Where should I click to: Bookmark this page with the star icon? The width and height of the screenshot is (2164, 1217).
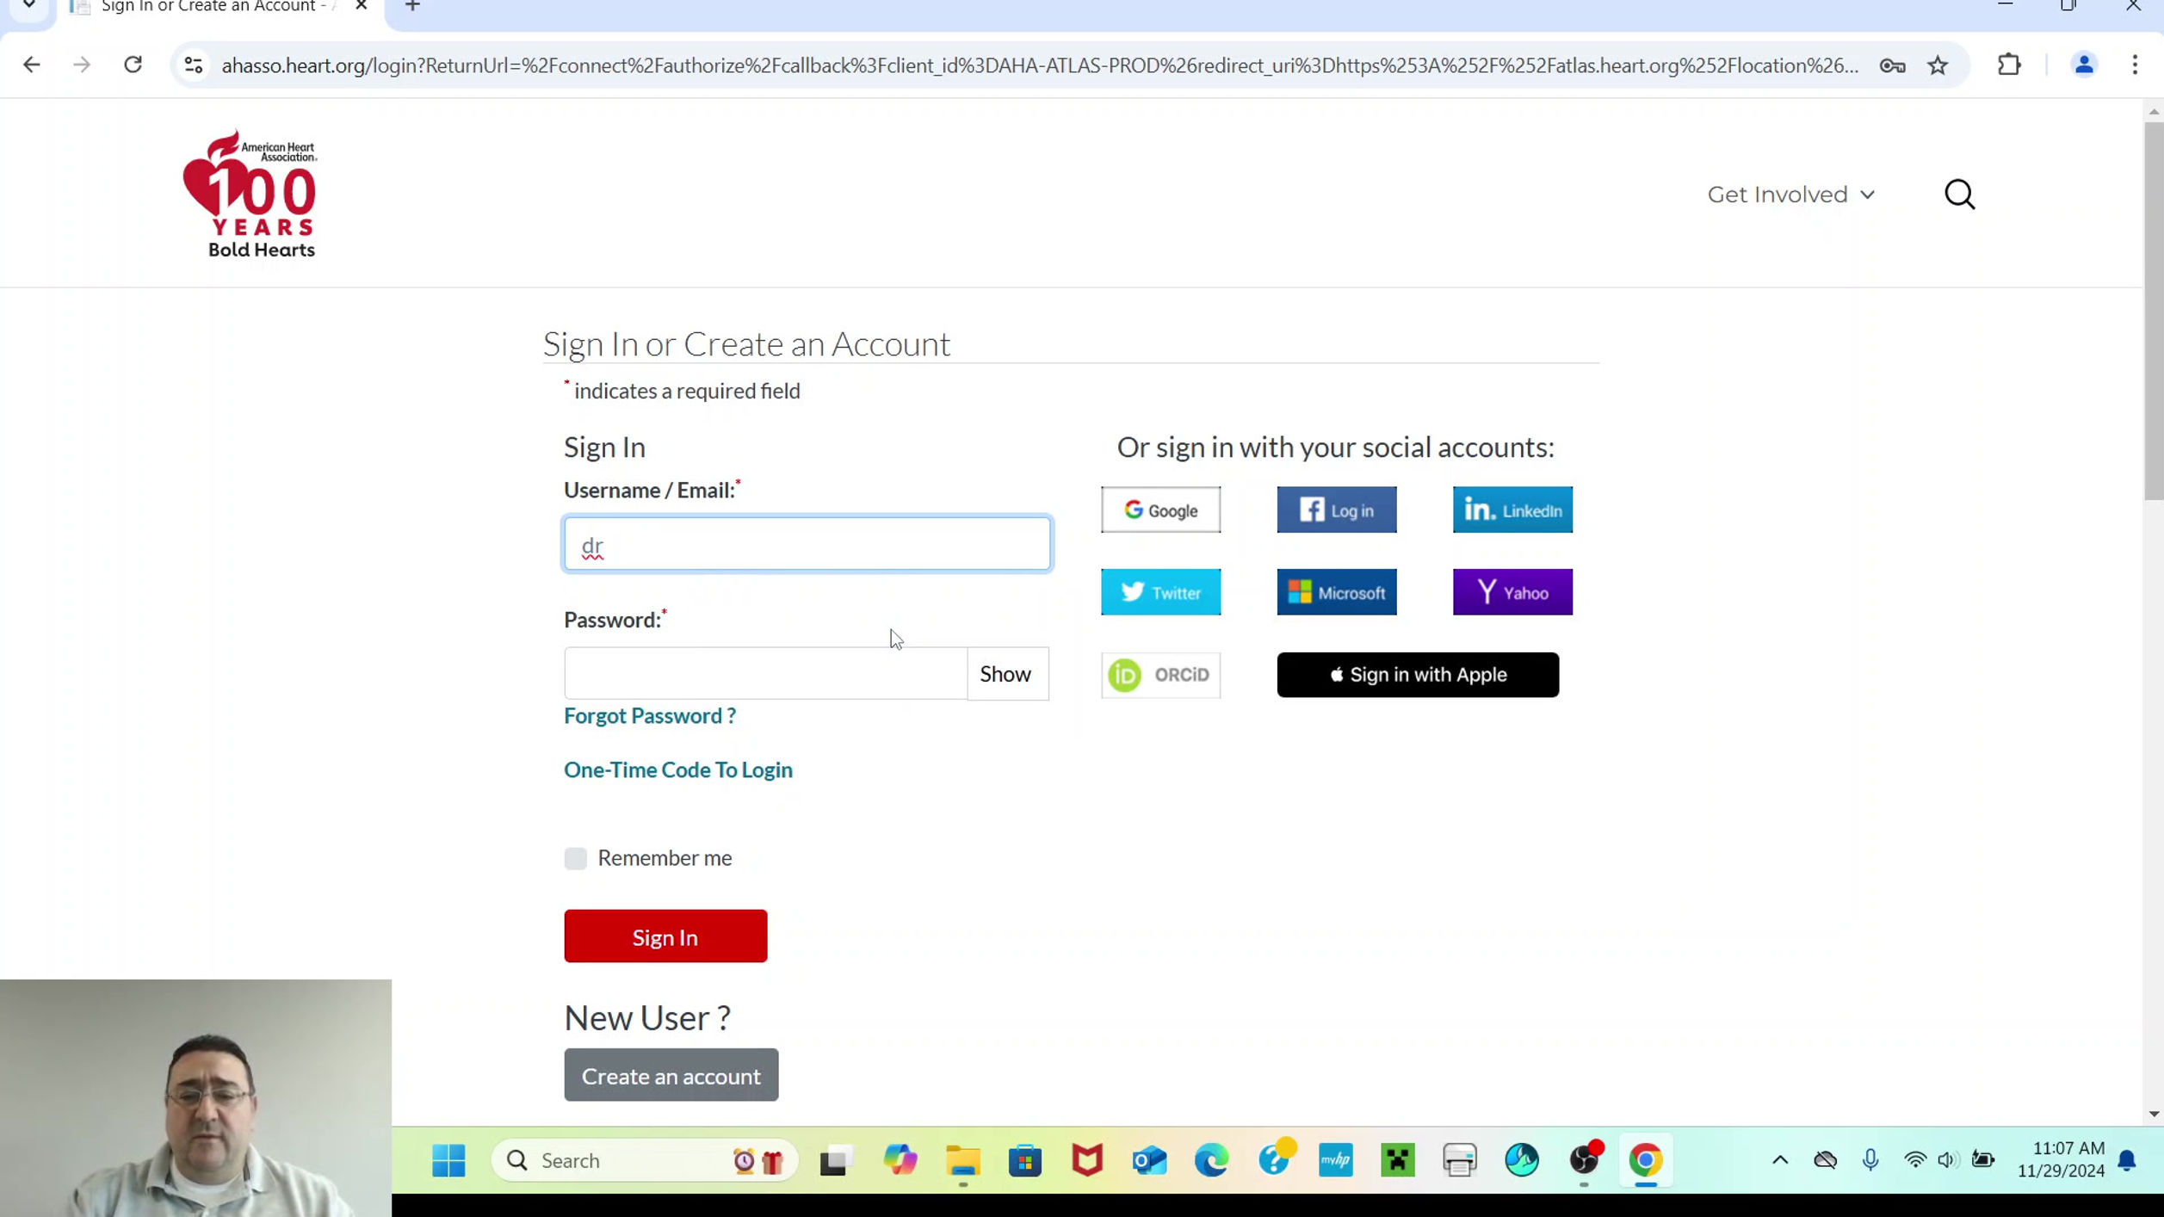(x=1938, y=65)
